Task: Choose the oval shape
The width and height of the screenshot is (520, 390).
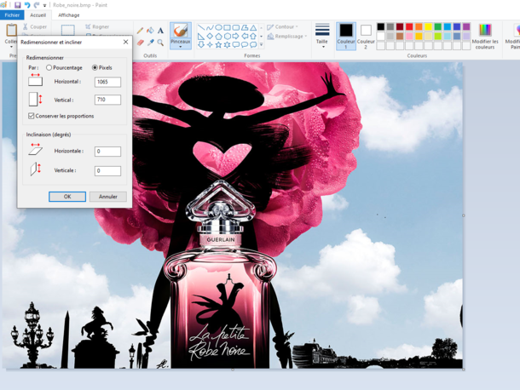Action: tap(218, 27)
